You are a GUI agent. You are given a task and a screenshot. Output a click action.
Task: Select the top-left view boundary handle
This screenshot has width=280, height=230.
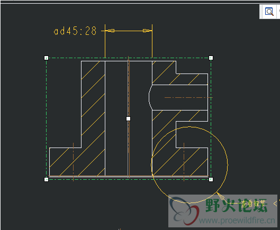pos(46,58)
